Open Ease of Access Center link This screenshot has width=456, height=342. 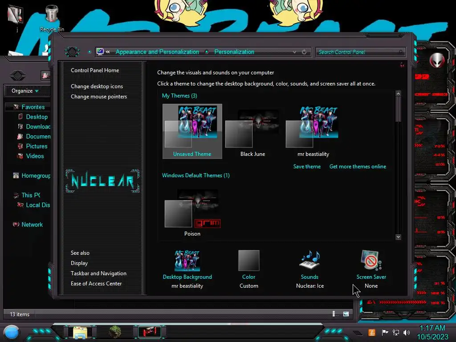pos(96,284)
